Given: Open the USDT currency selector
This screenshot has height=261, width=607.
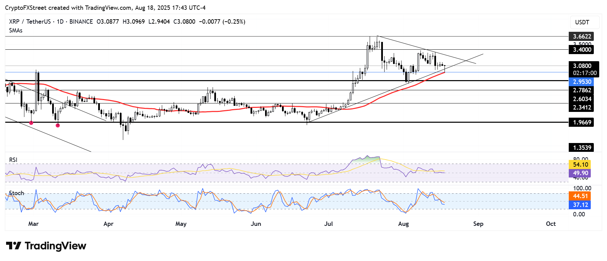Looking at the screenshot, I should [x=585, y=22].
